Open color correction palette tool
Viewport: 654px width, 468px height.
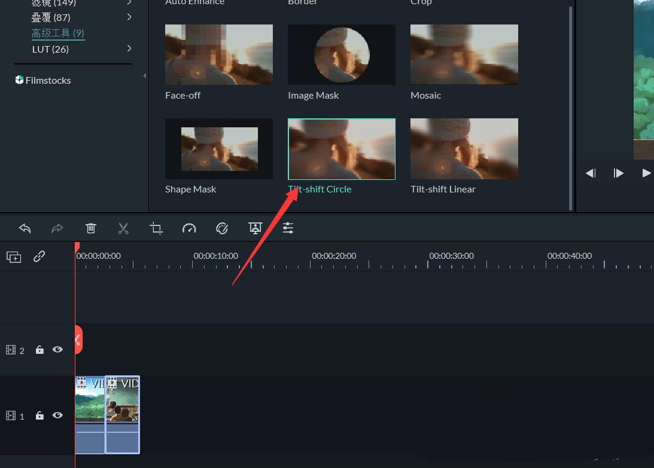click(221, 228)
